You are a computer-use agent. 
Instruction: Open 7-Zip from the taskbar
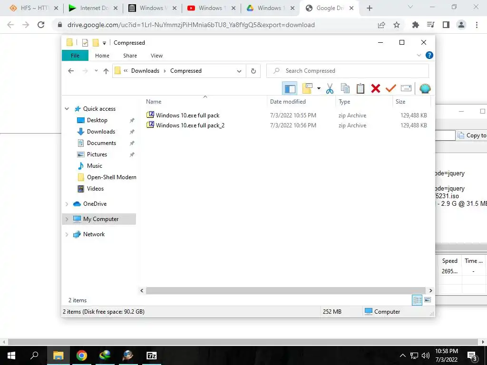(152, 355)
